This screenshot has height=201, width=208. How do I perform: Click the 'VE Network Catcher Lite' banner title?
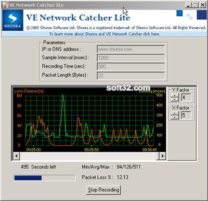(78, 18)
